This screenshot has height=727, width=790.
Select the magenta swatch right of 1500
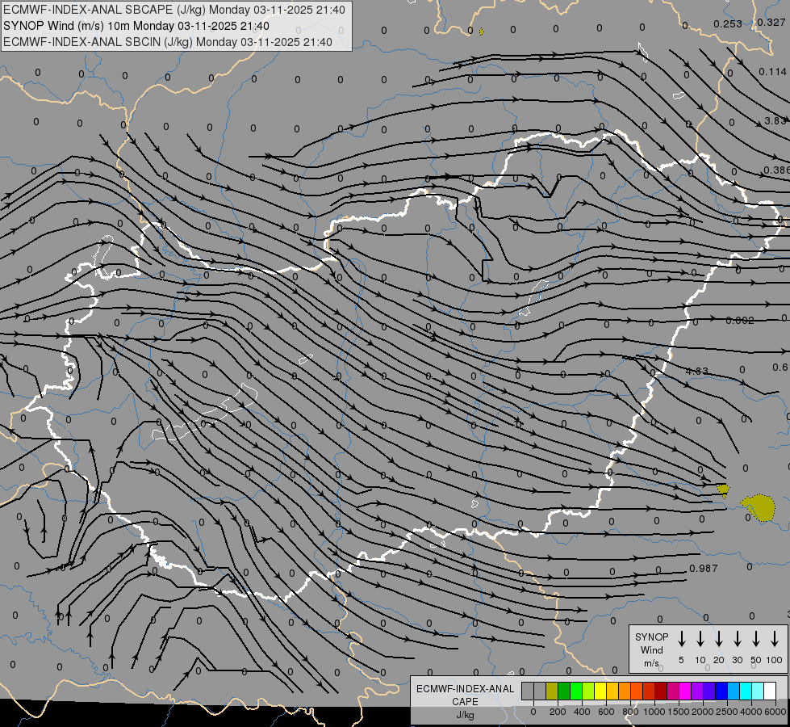pos(685,691)
